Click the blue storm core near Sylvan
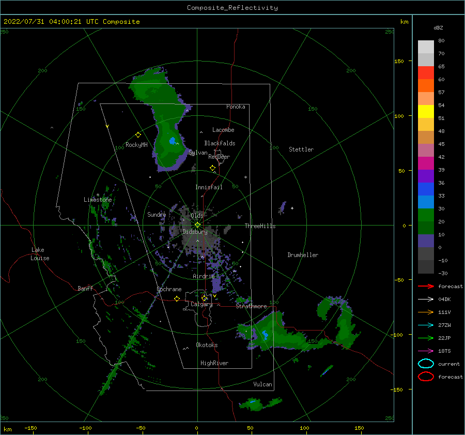The height and width of the screenshot is (435, 465). 172,141
